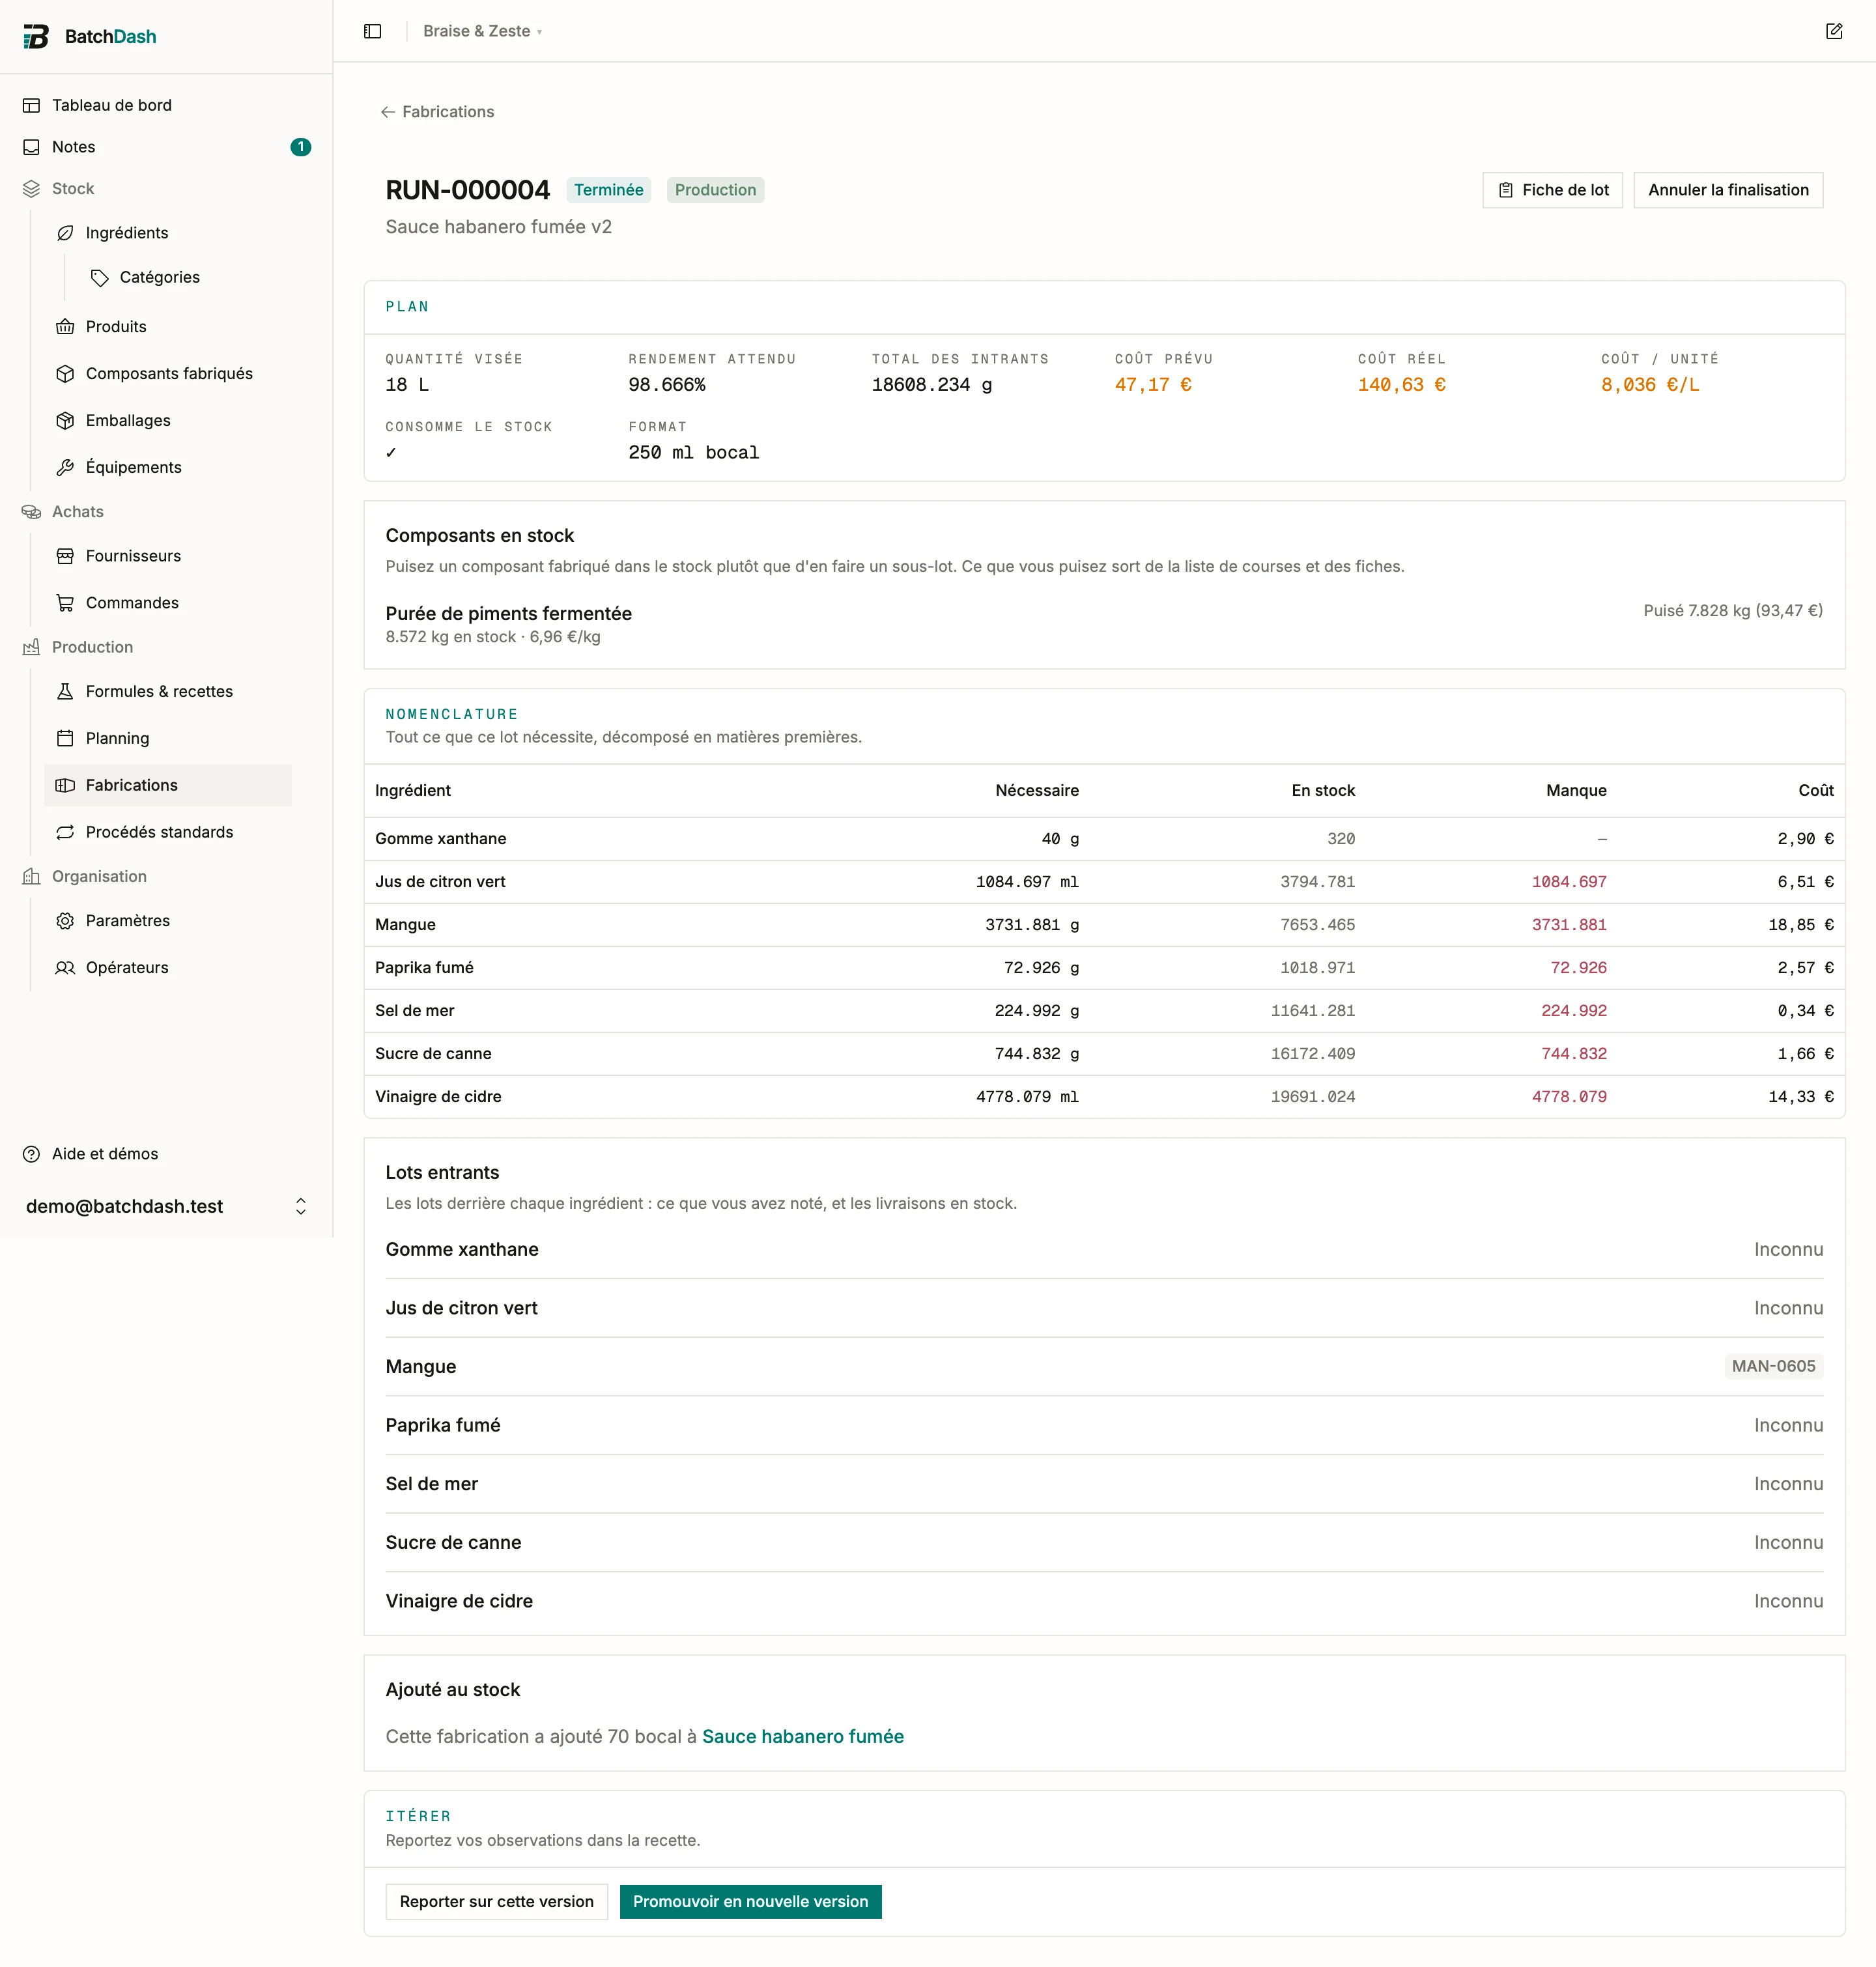Expand the demo@batchdash.test account menu
The width and height of the screenshot is (1876, 1967).
coord(166,1206)
